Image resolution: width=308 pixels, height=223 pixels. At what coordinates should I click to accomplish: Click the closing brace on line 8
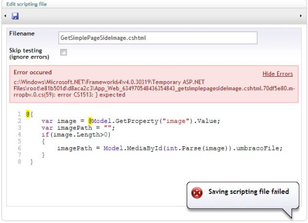[x=31, y=162]
